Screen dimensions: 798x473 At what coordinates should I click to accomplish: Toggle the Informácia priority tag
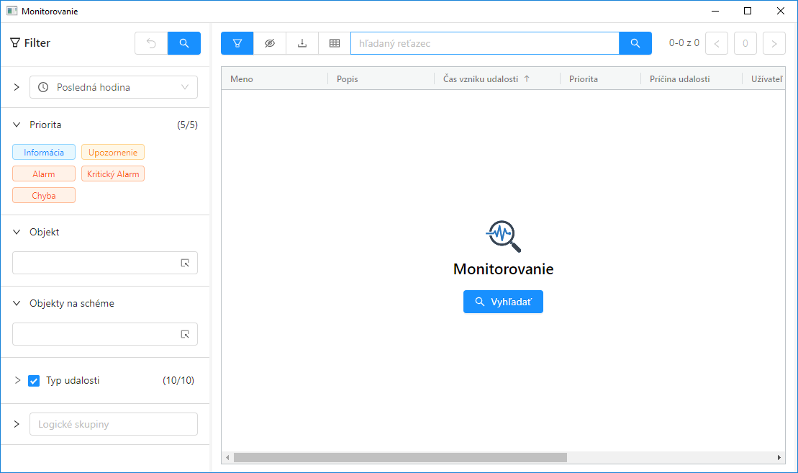(44, 152)
